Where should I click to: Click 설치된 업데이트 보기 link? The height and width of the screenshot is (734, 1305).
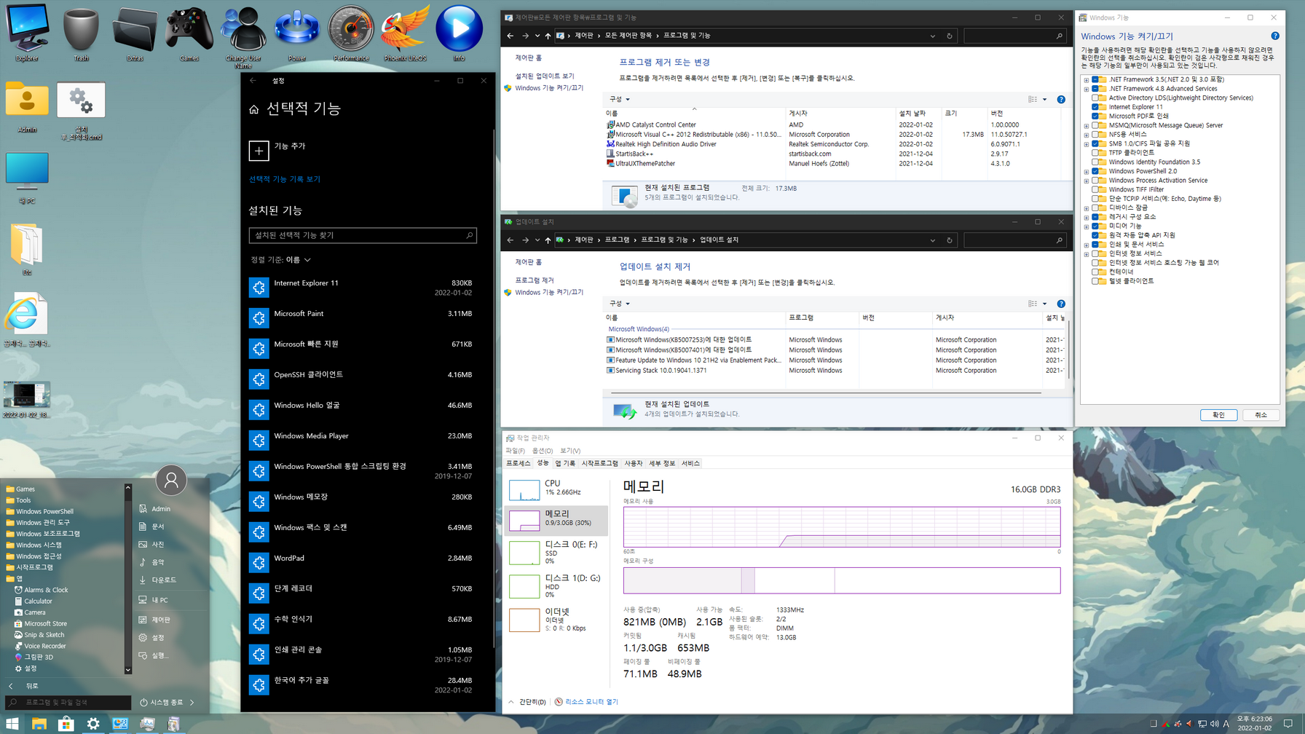click(x=545, y=76)
